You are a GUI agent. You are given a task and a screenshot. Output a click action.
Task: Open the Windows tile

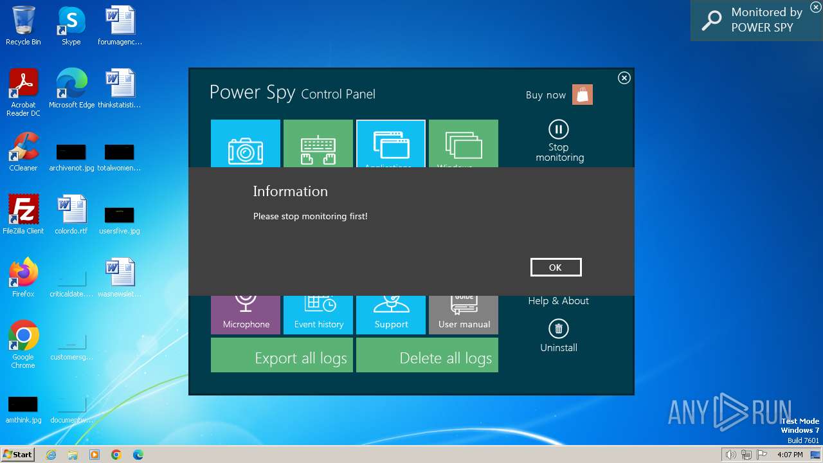point(464,143)
